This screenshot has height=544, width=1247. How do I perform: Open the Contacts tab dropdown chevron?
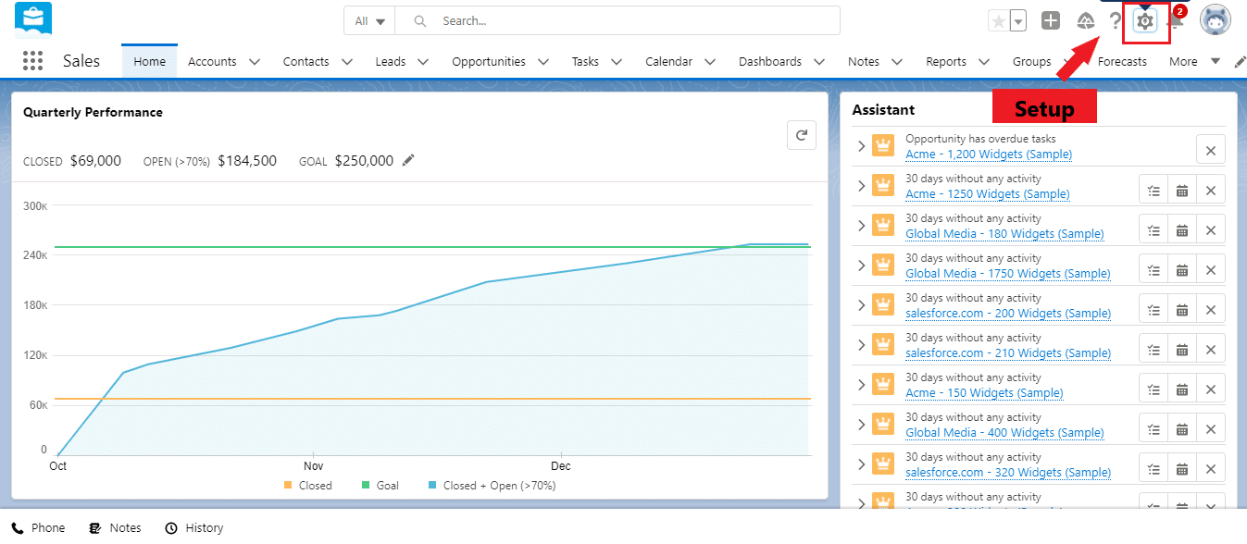pos(347,62)
